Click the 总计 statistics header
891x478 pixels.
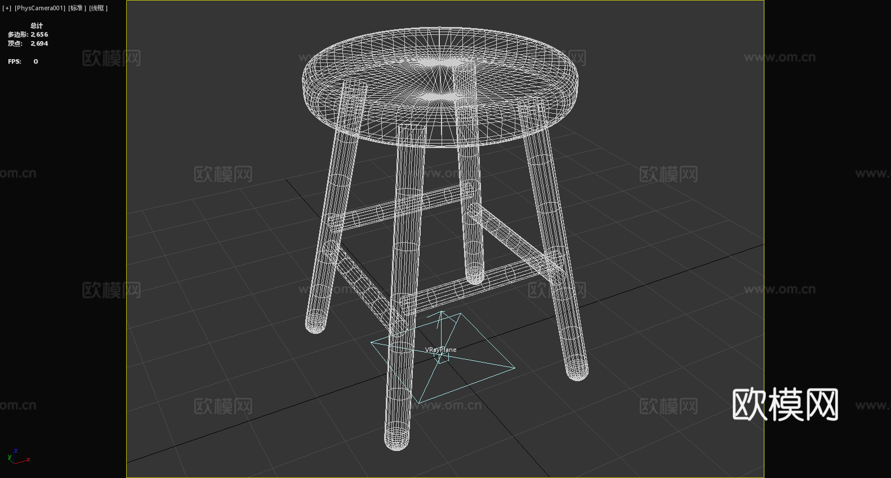tap(37, 25)
